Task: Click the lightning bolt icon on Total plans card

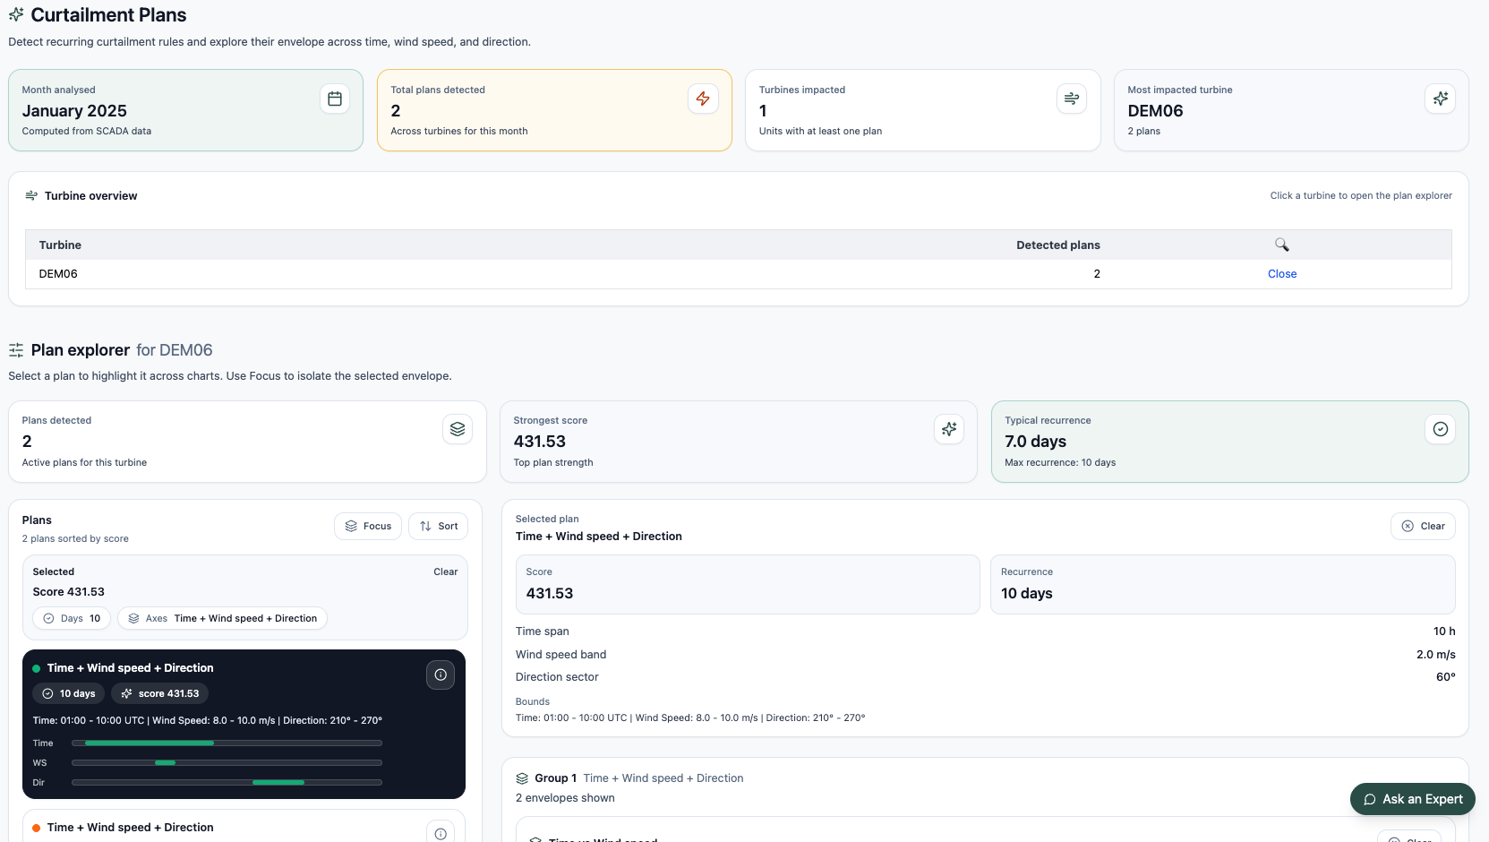Action: (703, 99)
